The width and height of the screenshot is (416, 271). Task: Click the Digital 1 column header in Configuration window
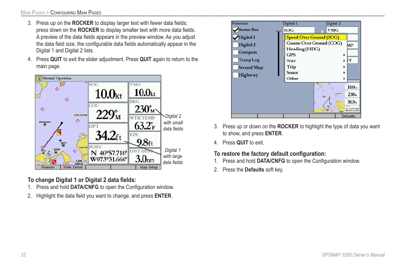pyautogui.click(x=290, y=24)
